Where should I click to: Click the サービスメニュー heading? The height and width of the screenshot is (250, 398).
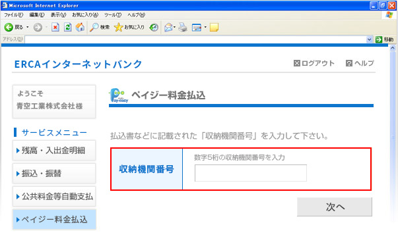point(54,132)
